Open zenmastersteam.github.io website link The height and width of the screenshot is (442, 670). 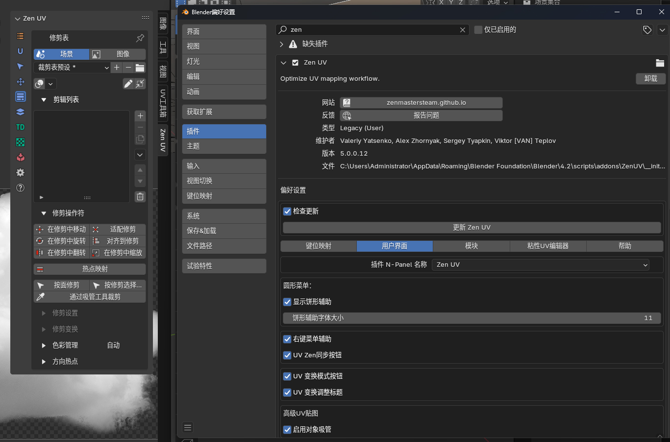pos(421,103)
